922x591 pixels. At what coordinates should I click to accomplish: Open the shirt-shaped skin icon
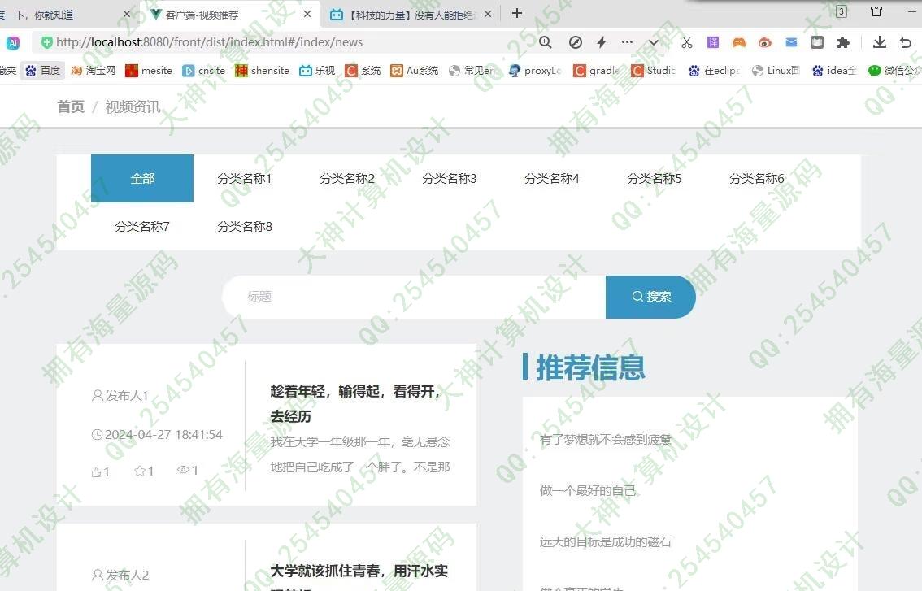[876, 11]
